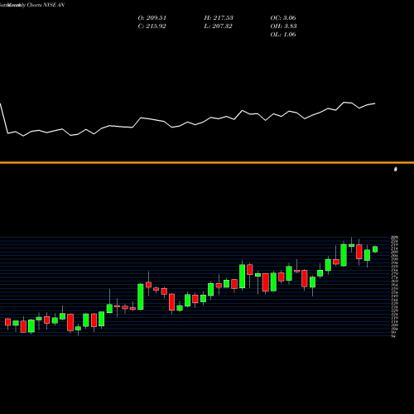The width and height of the screenshot is (414, 414).
Task: Click the last green candle on the right
Action: click(375, 249)
